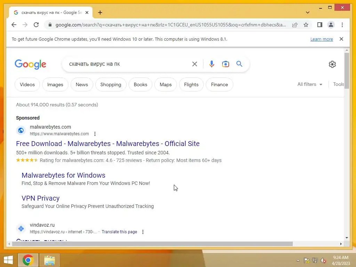This screenshot has width=356, height=267.
Task: Click the horizontal scrollbar thumb
Action: 152,244
